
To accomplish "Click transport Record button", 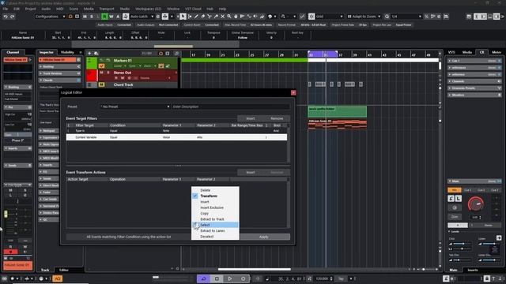I will point(243,278).
